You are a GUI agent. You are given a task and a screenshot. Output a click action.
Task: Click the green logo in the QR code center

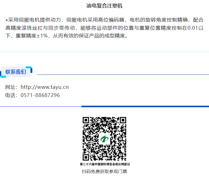point(104,139)
